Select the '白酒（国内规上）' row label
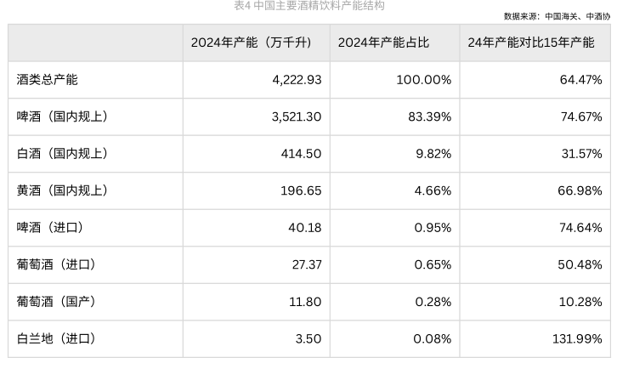617x386 pixels. (x=63, y=154)
